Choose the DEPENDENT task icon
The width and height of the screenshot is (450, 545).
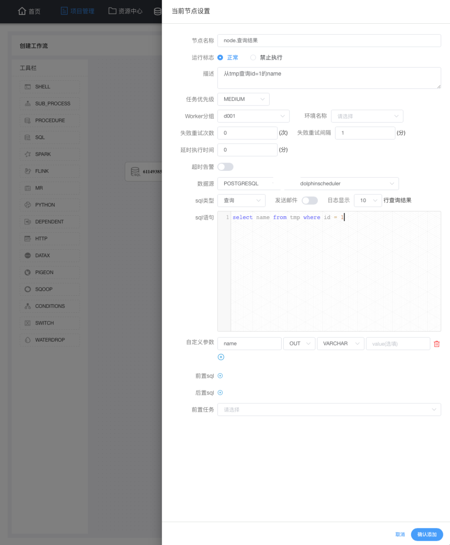point(27,222)
